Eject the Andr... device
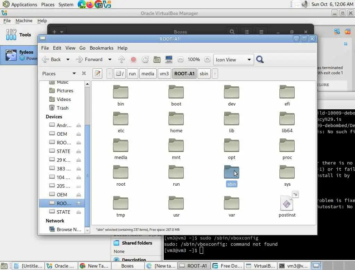Image resolution: width=355 pixels, height=270 pixels. [x=79, y=125]
